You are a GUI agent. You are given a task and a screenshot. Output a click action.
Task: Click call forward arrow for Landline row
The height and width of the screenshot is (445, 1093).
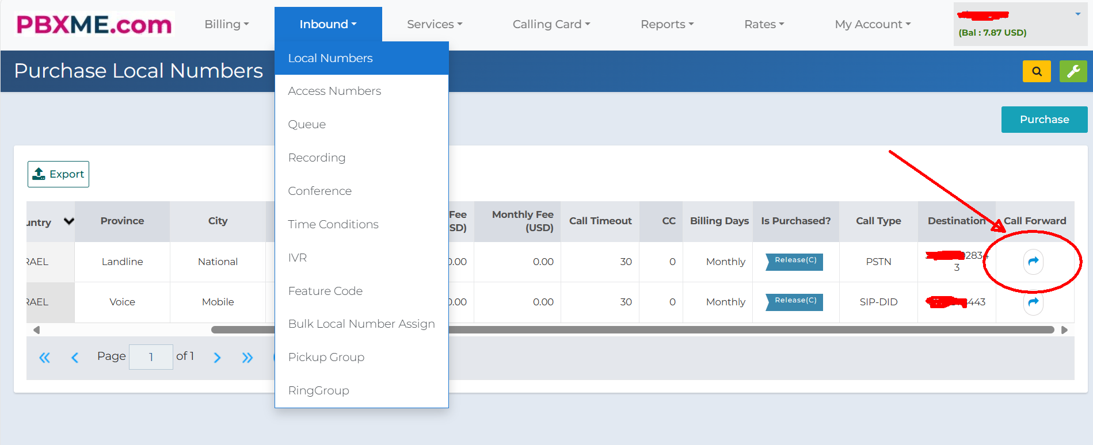tap(1033, 262)
